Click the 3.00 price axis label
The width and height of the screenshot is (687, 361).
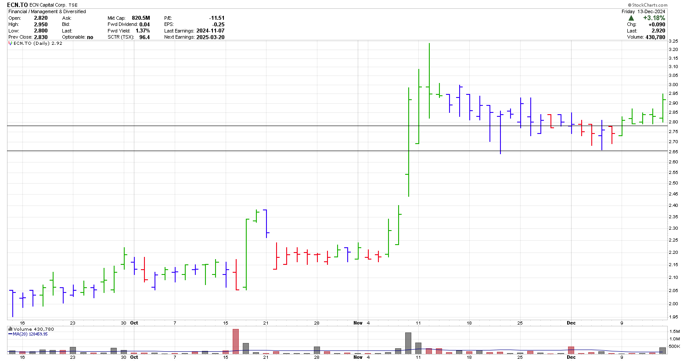[x=673, y=85]
